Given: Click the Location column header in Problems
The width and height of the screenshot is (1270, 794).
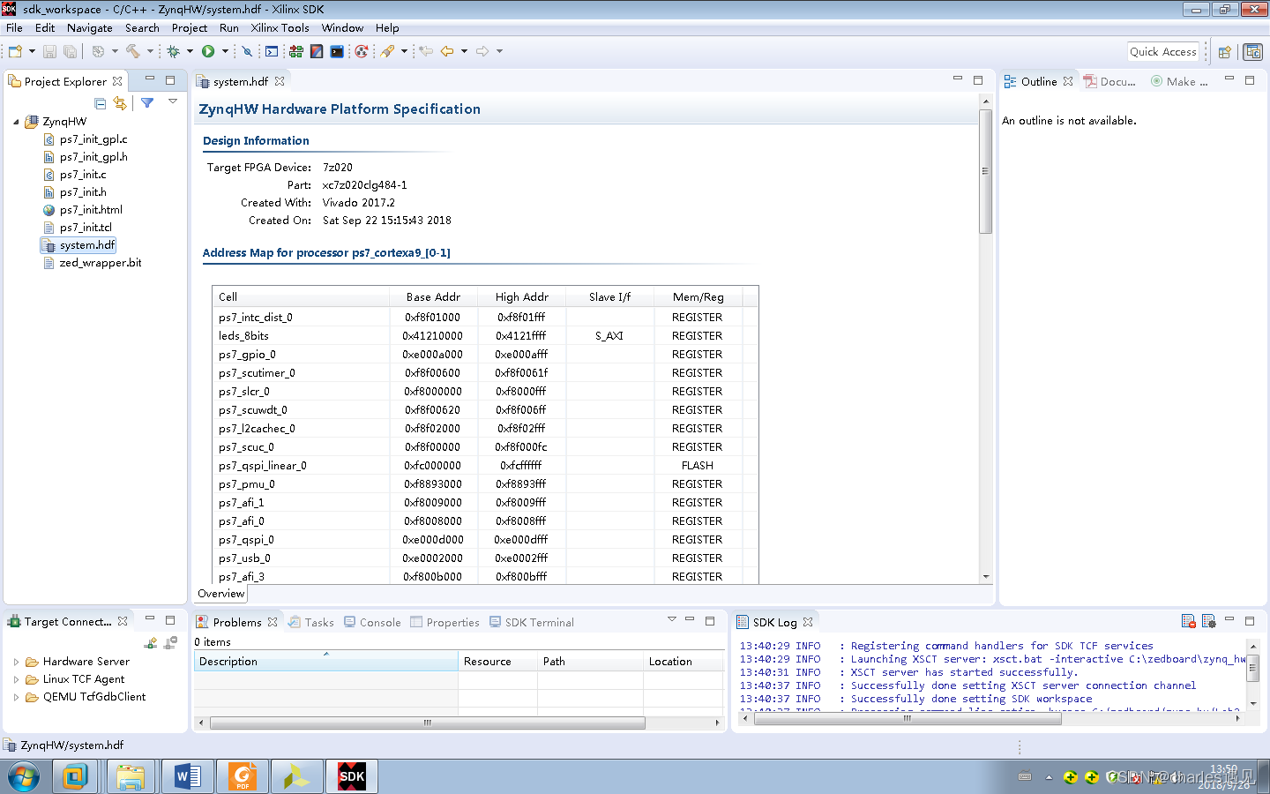Looking at the screenshot, I should (684, 662).
